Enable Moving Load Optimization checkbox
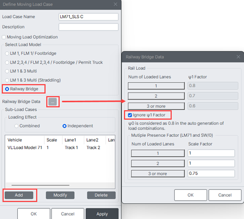Screen dimensions: 244x219 pyautogui.click(x=4, y=37)
